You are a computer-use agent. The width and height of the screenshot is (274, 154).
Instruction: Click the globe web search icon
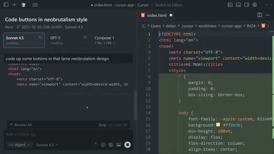coord(110,145)
